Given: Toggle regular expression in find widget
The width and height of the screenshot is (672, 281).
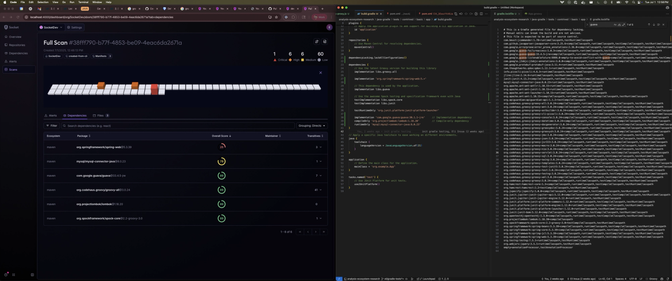Looking at the screenshot, I should [623, 25].
